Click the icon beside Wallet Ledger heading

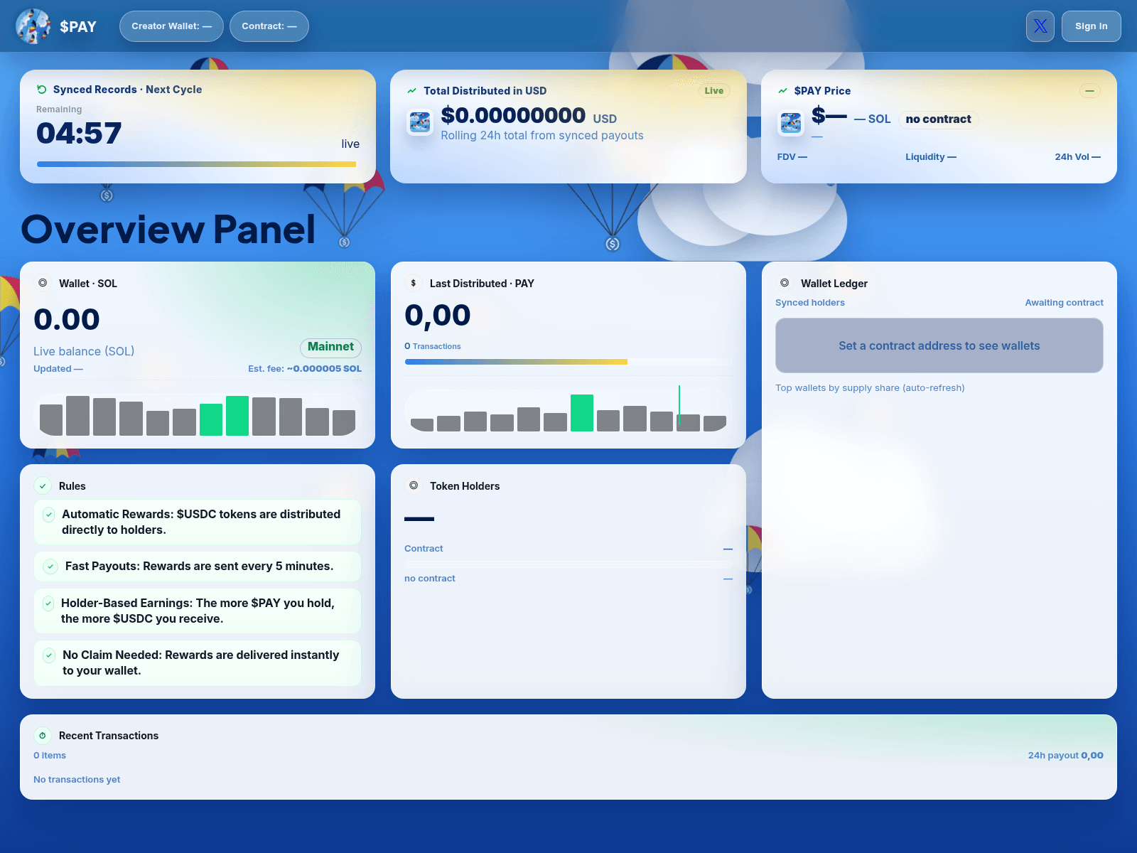pos(785,283)
